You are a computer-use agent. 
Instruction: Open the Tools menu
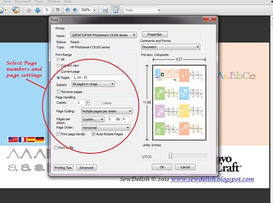(x=39, y=1)
